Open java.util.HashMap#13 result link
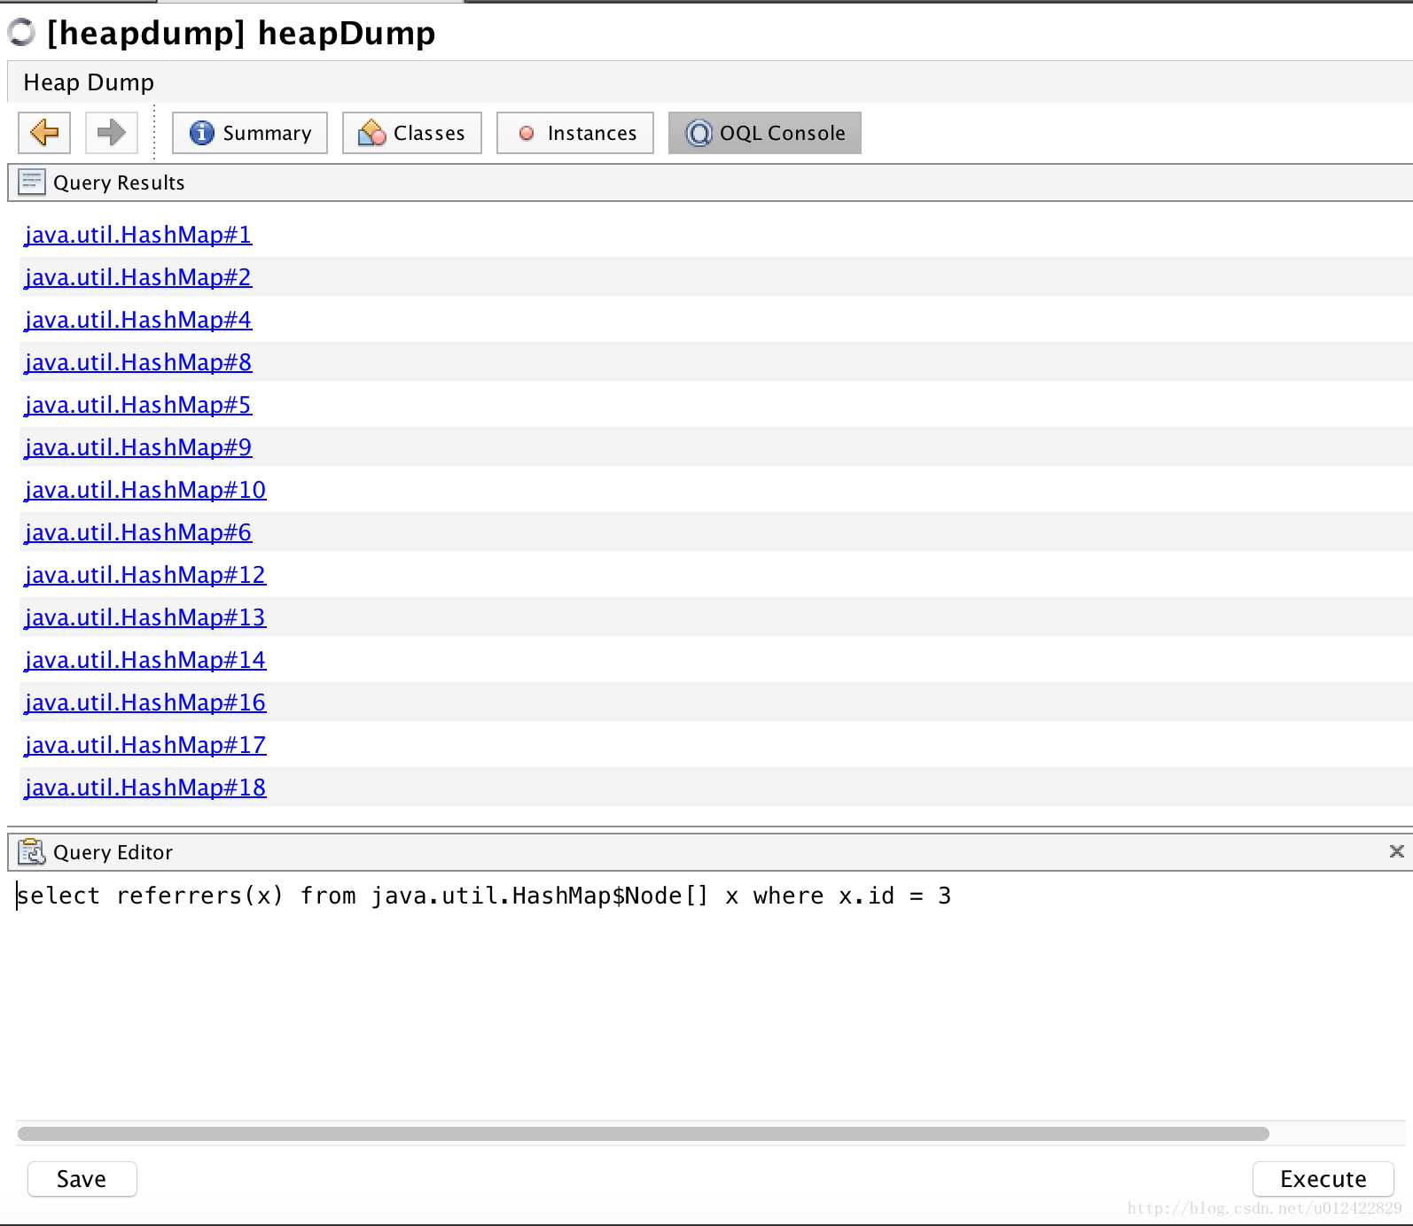Viewport: 1413px width, 1226px height. 145,617
